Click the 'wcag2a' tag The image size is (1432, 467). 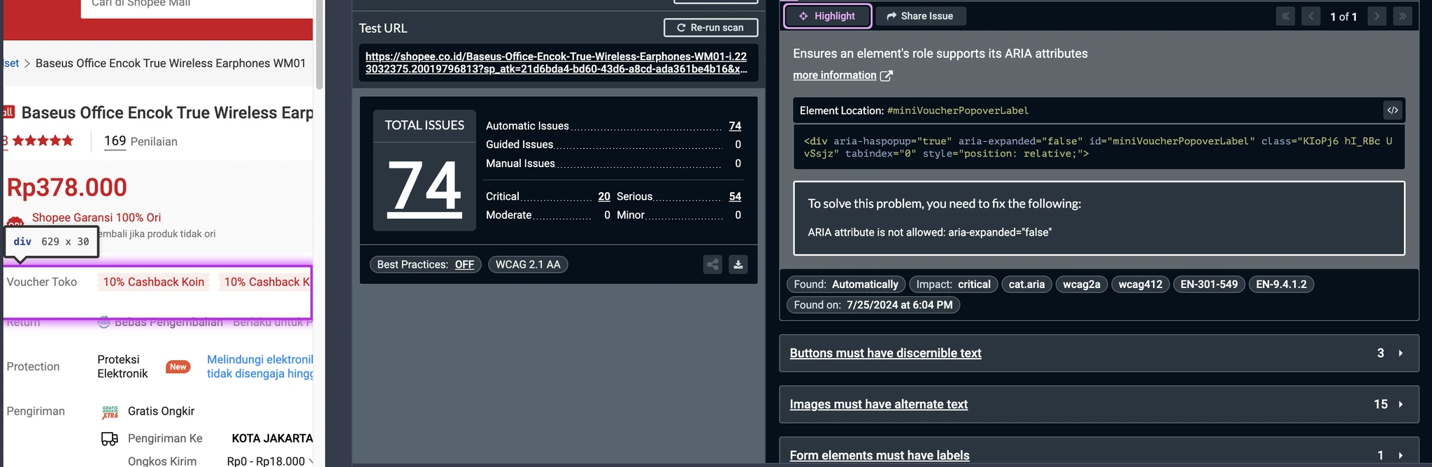click(x=1081, y=284)
